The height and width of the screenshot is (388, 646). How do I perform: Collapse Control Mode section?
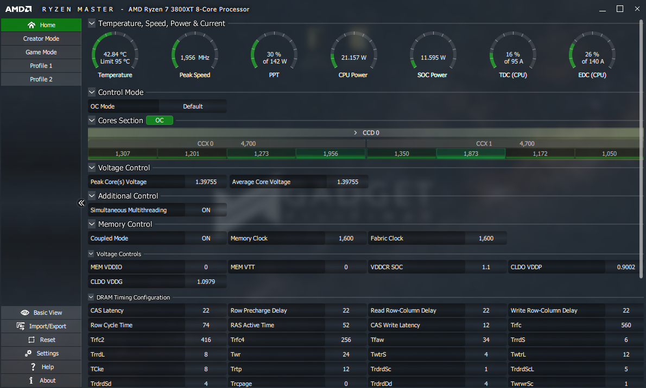[x=92, y=92]
